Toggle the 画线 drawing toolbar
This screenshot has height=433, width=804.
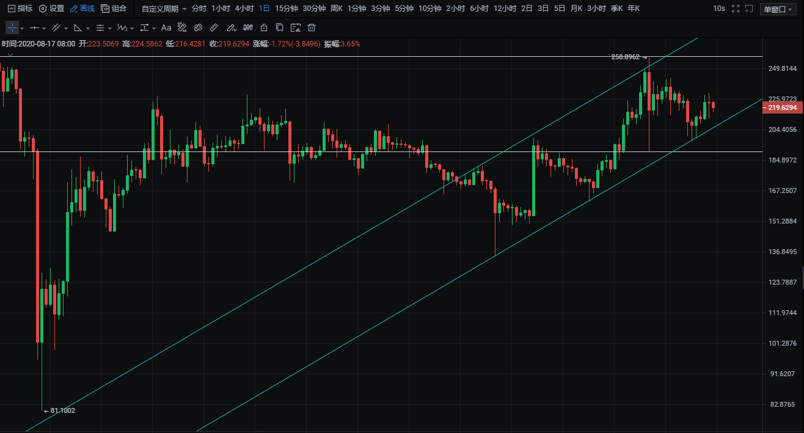(82, 9)
